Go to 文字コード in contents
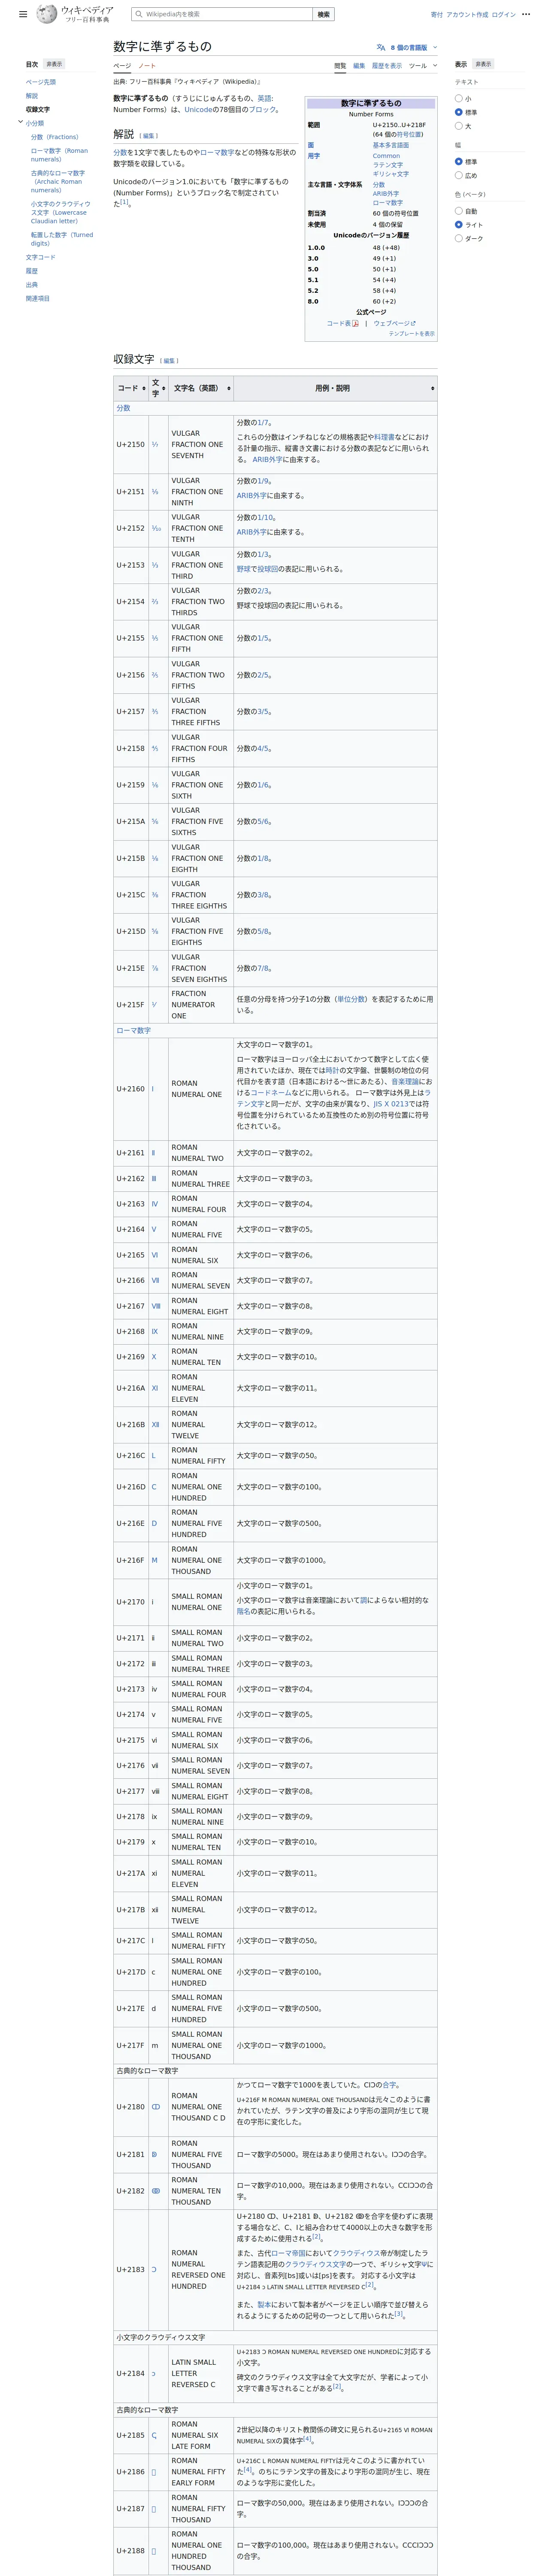Viewport: 551px width, 2576px height. [x=41, y=257]
